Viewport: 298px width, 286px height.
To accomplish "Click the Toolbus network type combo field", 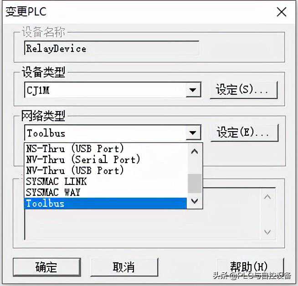I will pyautogui.click(x=105, y=133).
